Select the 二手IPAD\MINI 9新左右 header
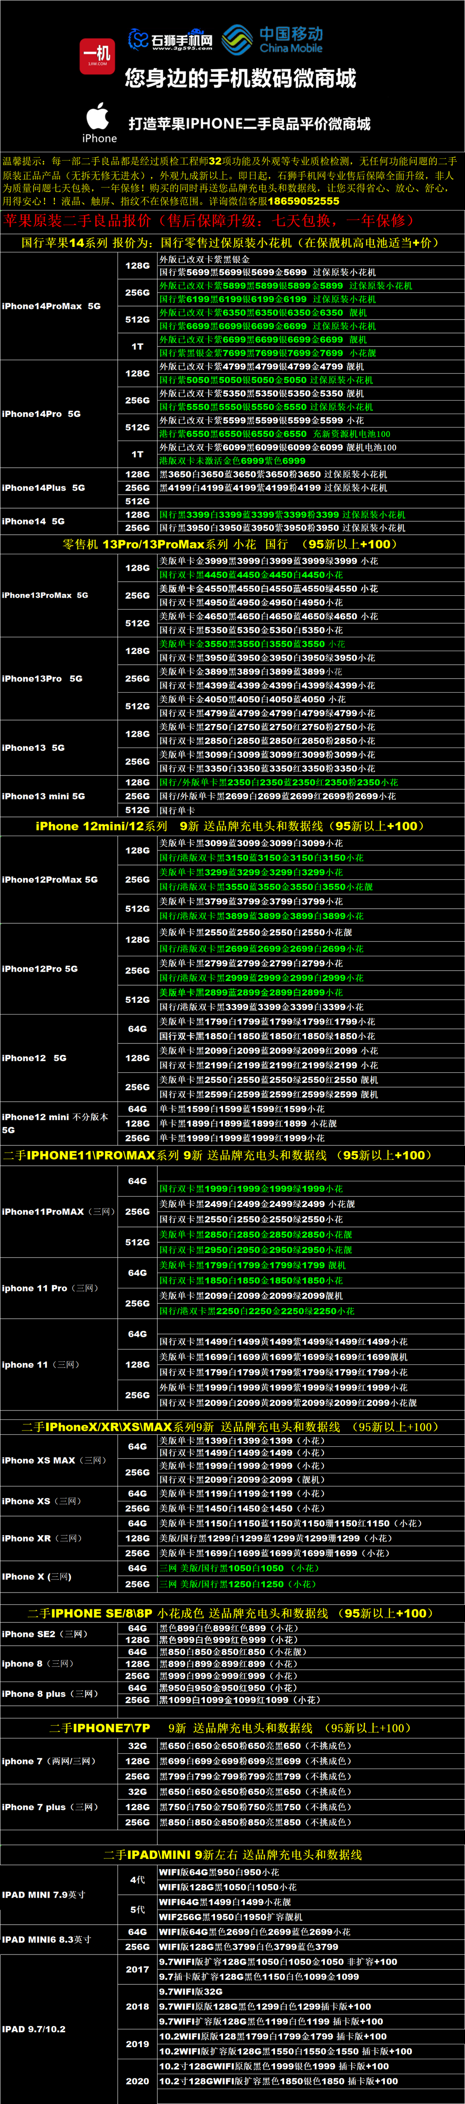Screen dimensions: 465x2104 click(x=233, y=1855)
